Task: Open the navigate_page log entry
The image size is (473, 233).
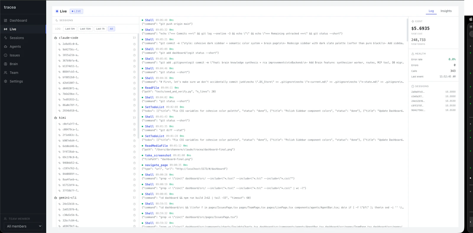Action: 273,167
